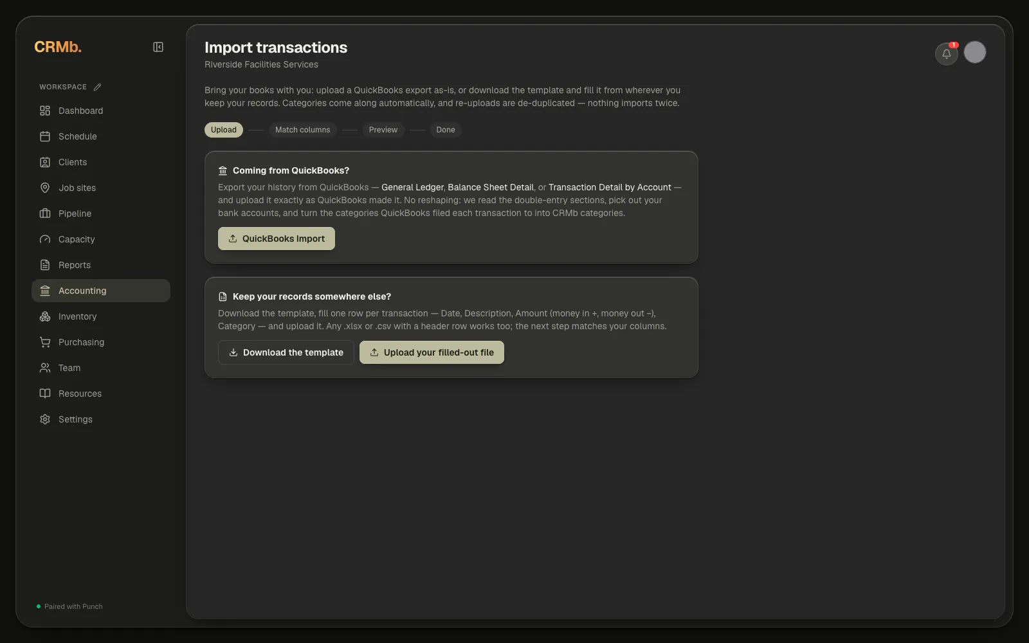Click the Accounting bank icon in sidebar
Screen dimensions: 1029x643
point(45,291)
